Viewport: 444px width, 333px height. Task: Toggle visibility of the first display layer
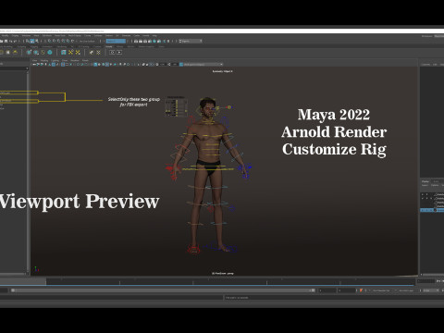[x=422, y=194]
